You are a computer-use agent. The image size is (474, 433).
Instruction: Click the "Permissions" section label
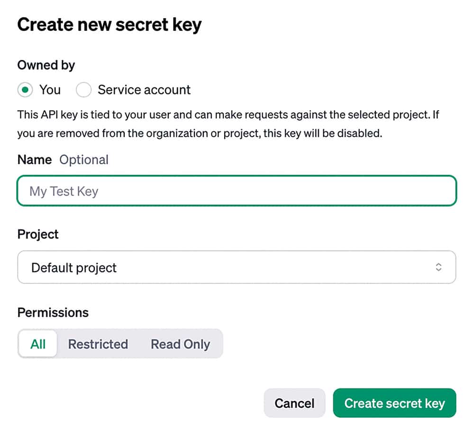pos(53,312)
